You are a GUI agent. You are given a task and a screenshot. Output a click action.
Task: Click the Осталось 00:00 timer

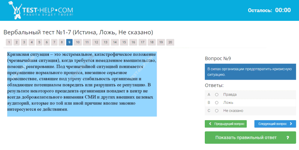pyautogui.click(x=269, y=10)
